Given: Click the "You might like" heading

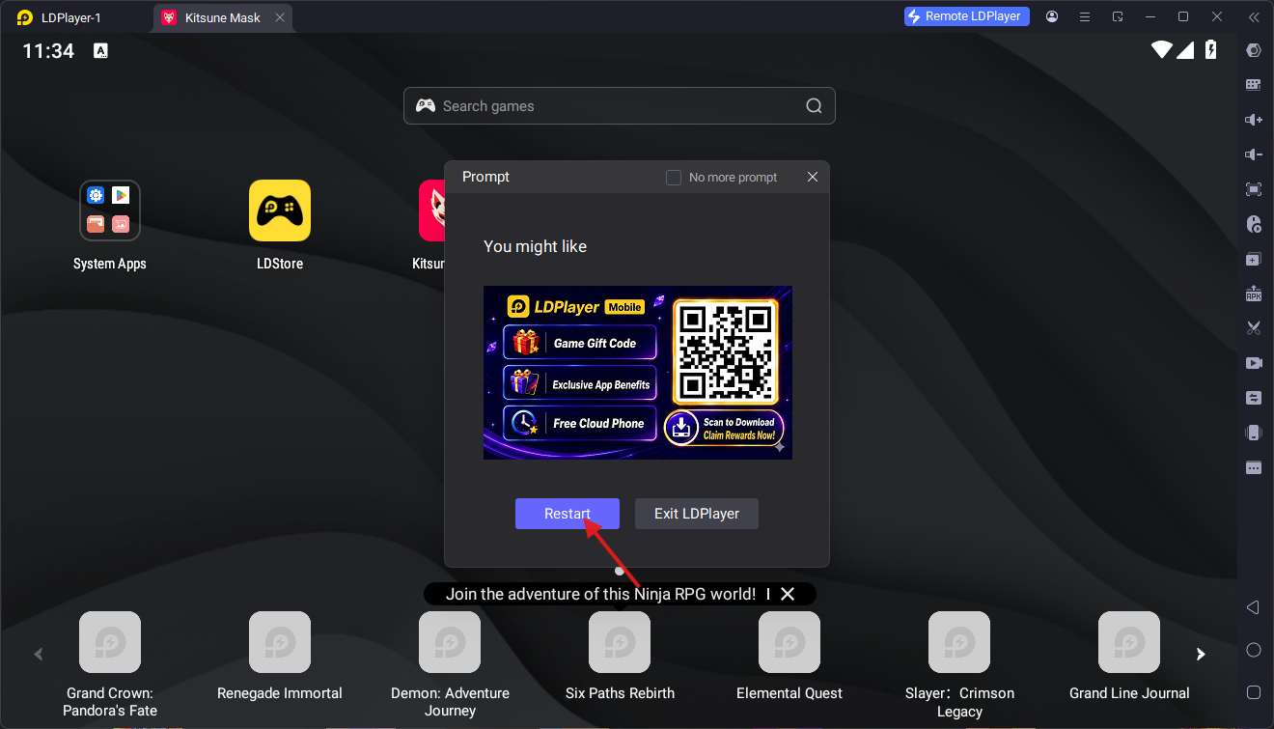Looking at the screenshot, I should (x=535, y=246).
